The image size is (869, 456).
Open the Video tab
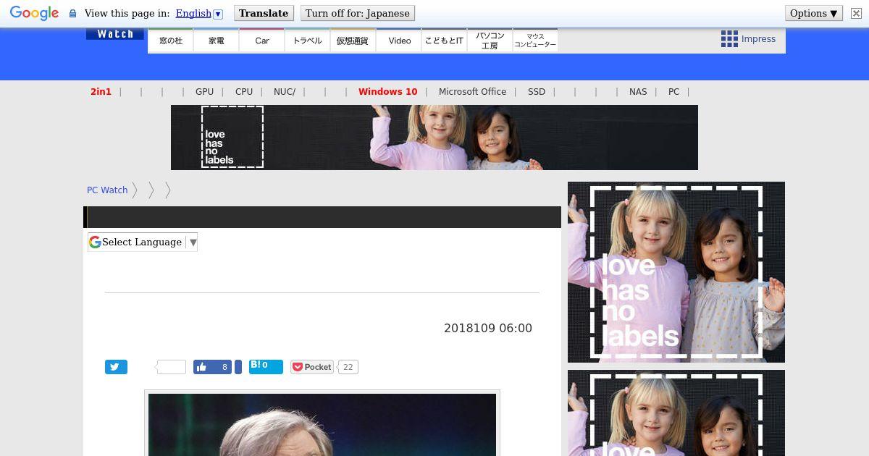[399, 41]
